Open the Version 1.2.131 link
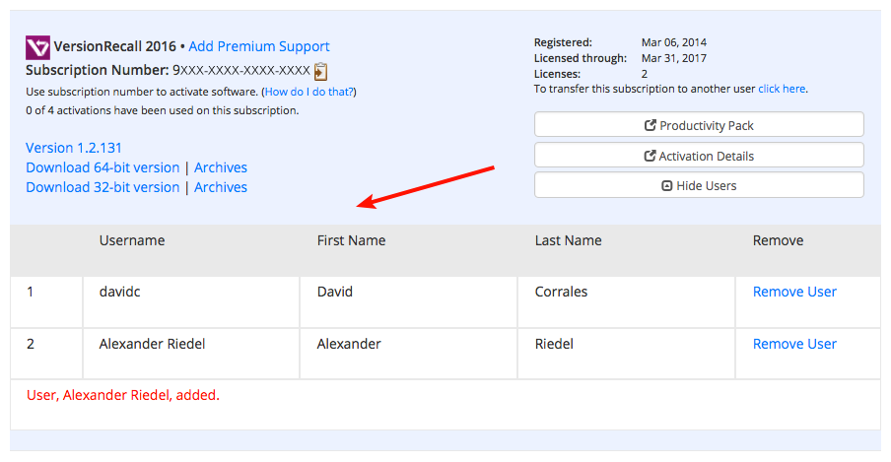The height and width of the screenshot is (462, 891). (x=74, y=148)
